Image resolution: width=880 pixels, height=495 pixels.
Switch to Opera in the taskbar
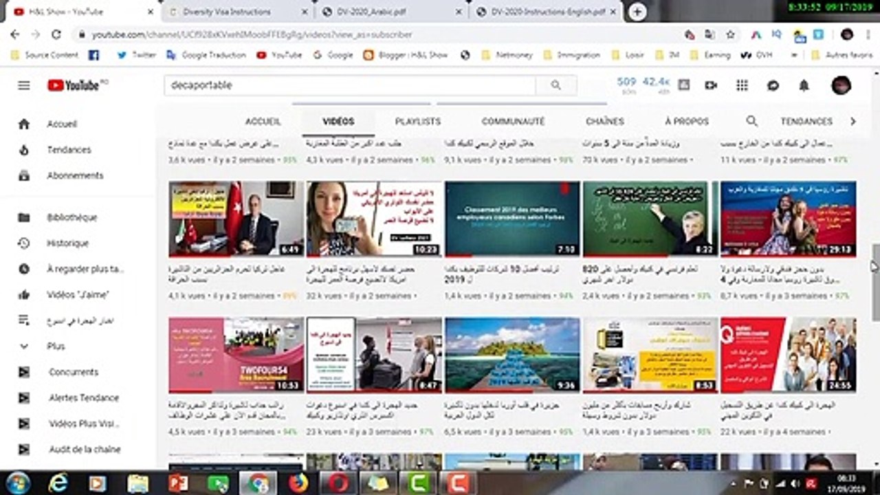[x=338, y=483]
